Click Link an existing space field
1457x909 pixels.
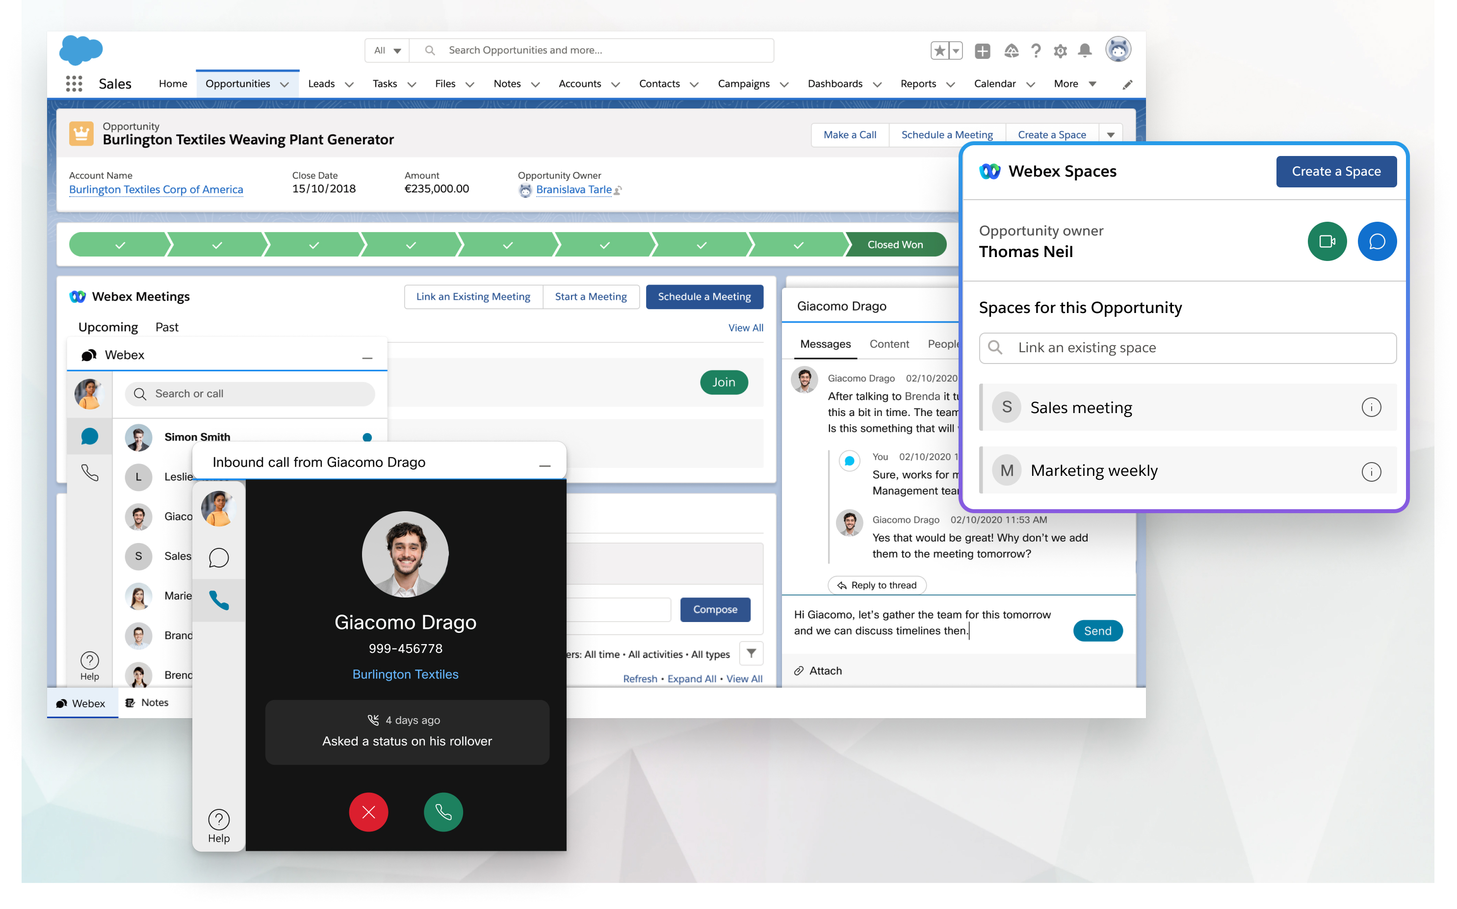[x=1187, y=348]
